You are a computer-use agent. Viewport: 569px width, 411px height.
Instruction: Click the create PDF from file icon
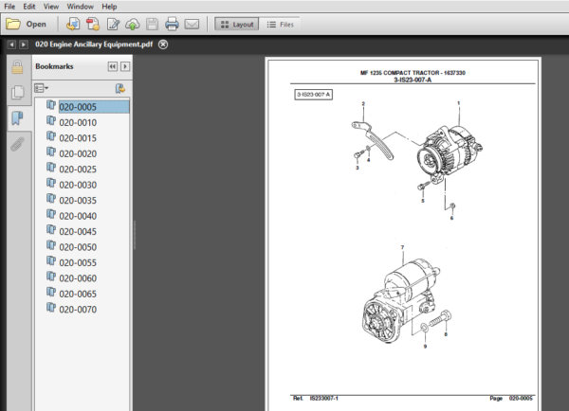(x=73, y=25)
